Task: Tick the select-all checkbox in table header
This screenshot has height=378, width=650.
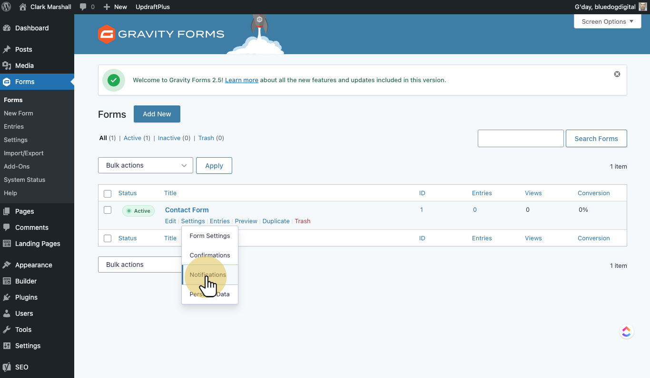Action: point(108,193)
